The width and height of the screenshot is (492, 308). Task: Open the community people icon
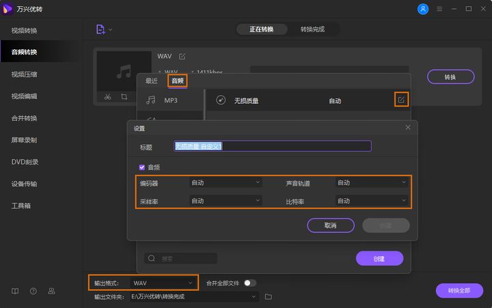(x=51, y=291)
